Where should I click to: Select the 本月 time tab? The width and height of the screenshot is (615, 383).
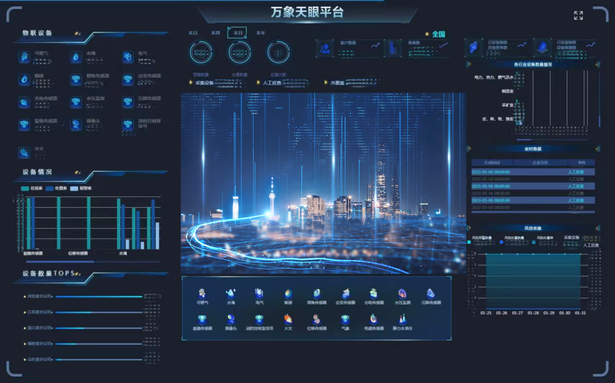tap(237, 33)
